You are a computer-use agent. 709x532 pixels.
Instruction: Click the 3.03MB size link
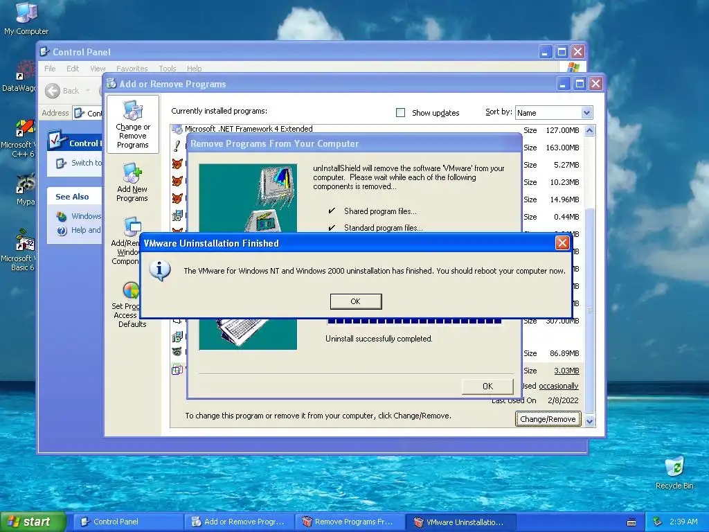click(566, 371)
